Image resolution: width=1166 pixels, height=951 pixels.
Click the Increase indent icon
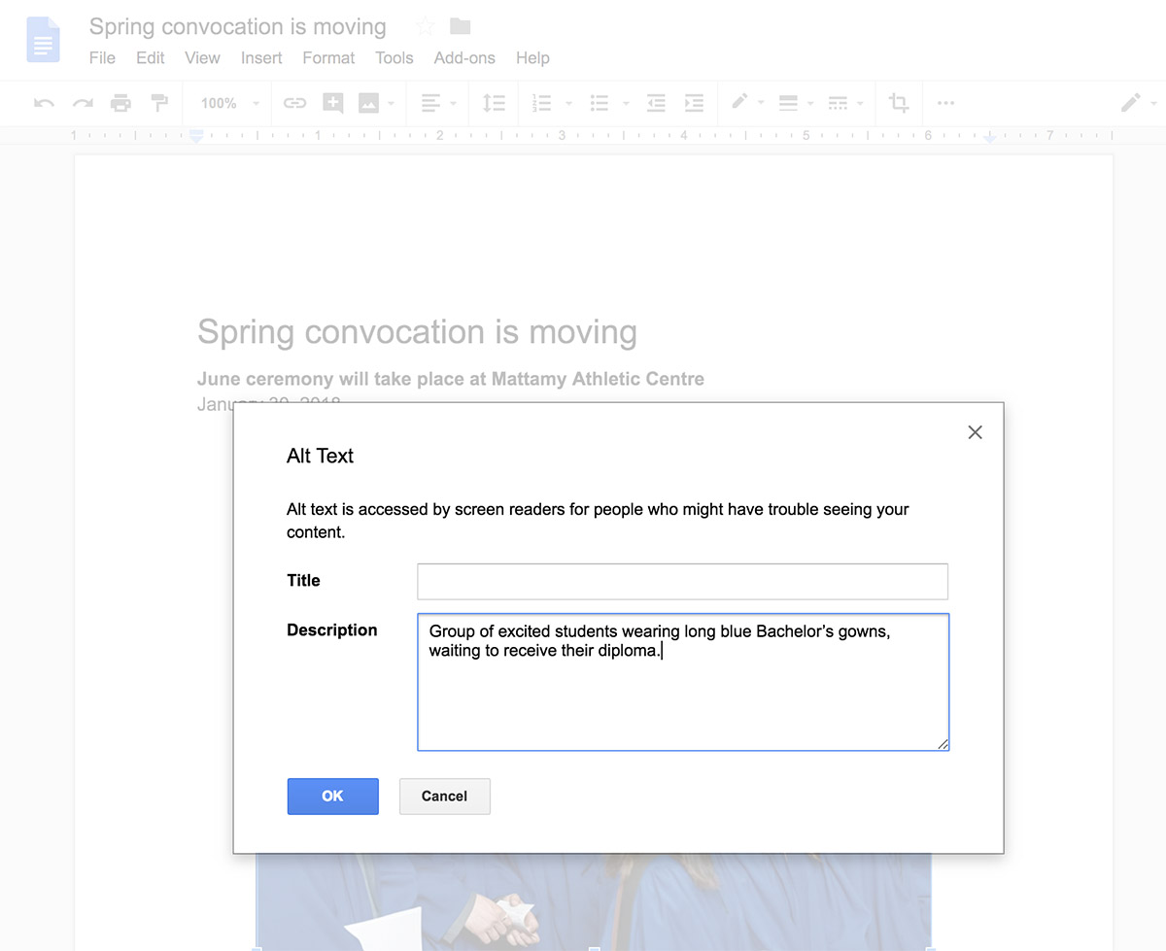tap(694, 103)
